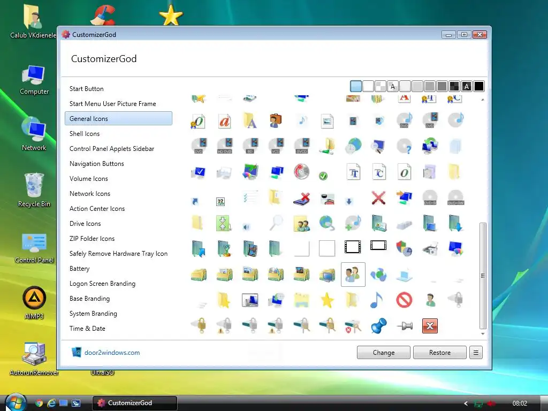The height and width of the screenshot is (411, 548).
Task: Select the two users on yellow icon
Action: tap(302, 224)
